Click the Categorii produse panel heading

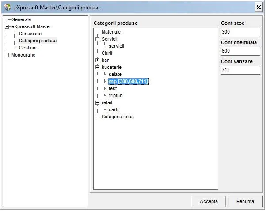[116, 23]
